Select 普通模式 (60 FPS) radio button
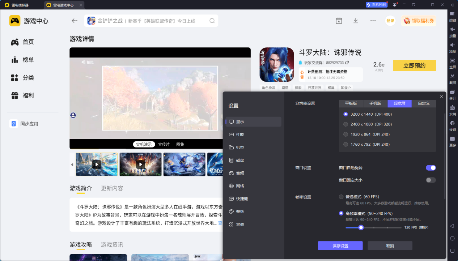Screen dimensions: 458x261 tap(341, 197)
